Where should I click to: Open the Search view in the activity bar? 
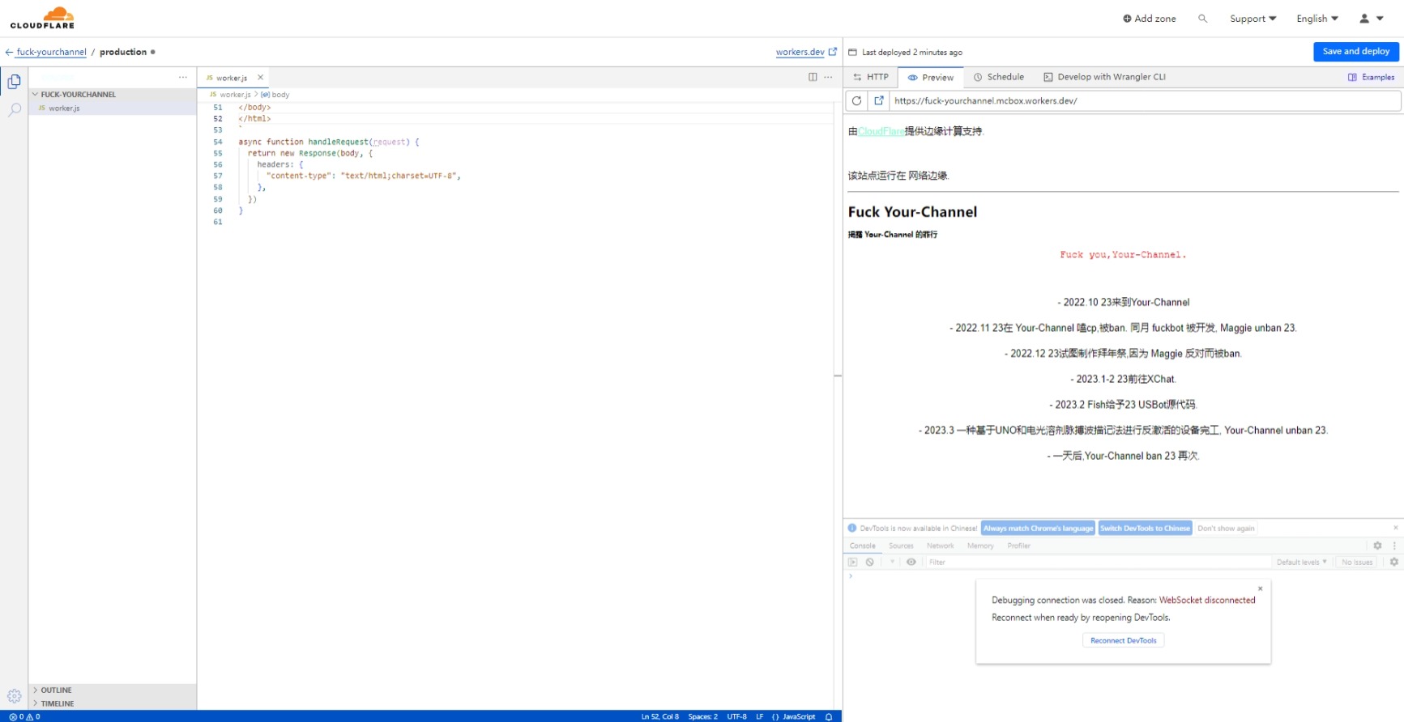(14, 109)
